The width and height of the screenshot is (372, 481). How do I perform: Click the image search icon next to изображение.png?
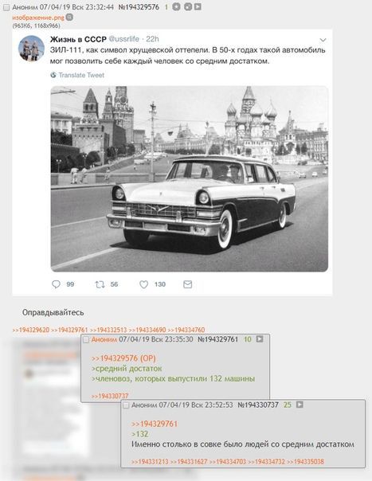tap(69, 18)
